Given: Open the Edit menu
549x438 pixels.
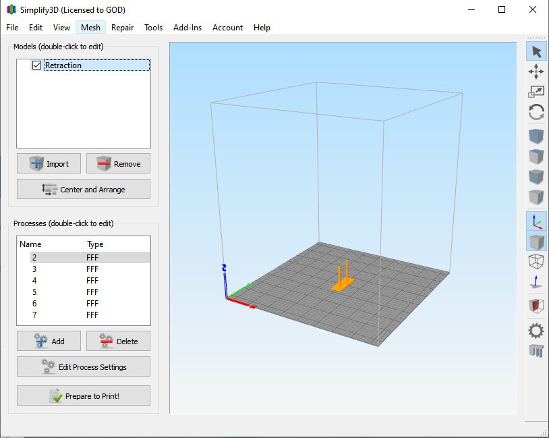Looking at the screenshot, I should pyautogui.click(x=36, y=27).
